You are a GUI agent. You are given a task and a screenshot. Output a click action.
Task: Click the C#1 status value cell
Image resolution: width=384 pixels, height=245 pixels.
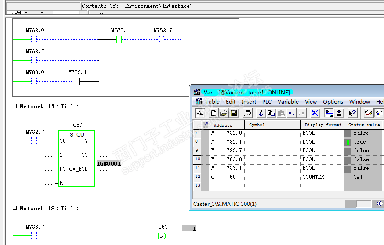tap(363, 177)
